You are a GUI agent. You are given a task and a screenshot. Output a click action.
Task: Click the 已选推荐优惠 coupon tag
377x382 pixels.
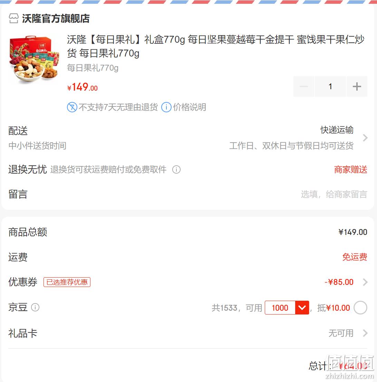(x=67, y=282)
